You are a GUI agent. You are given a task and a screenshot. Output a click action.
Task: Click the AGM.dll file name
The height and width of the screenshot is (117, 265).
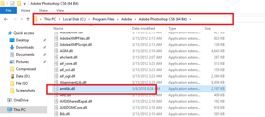tap(66, 51)
